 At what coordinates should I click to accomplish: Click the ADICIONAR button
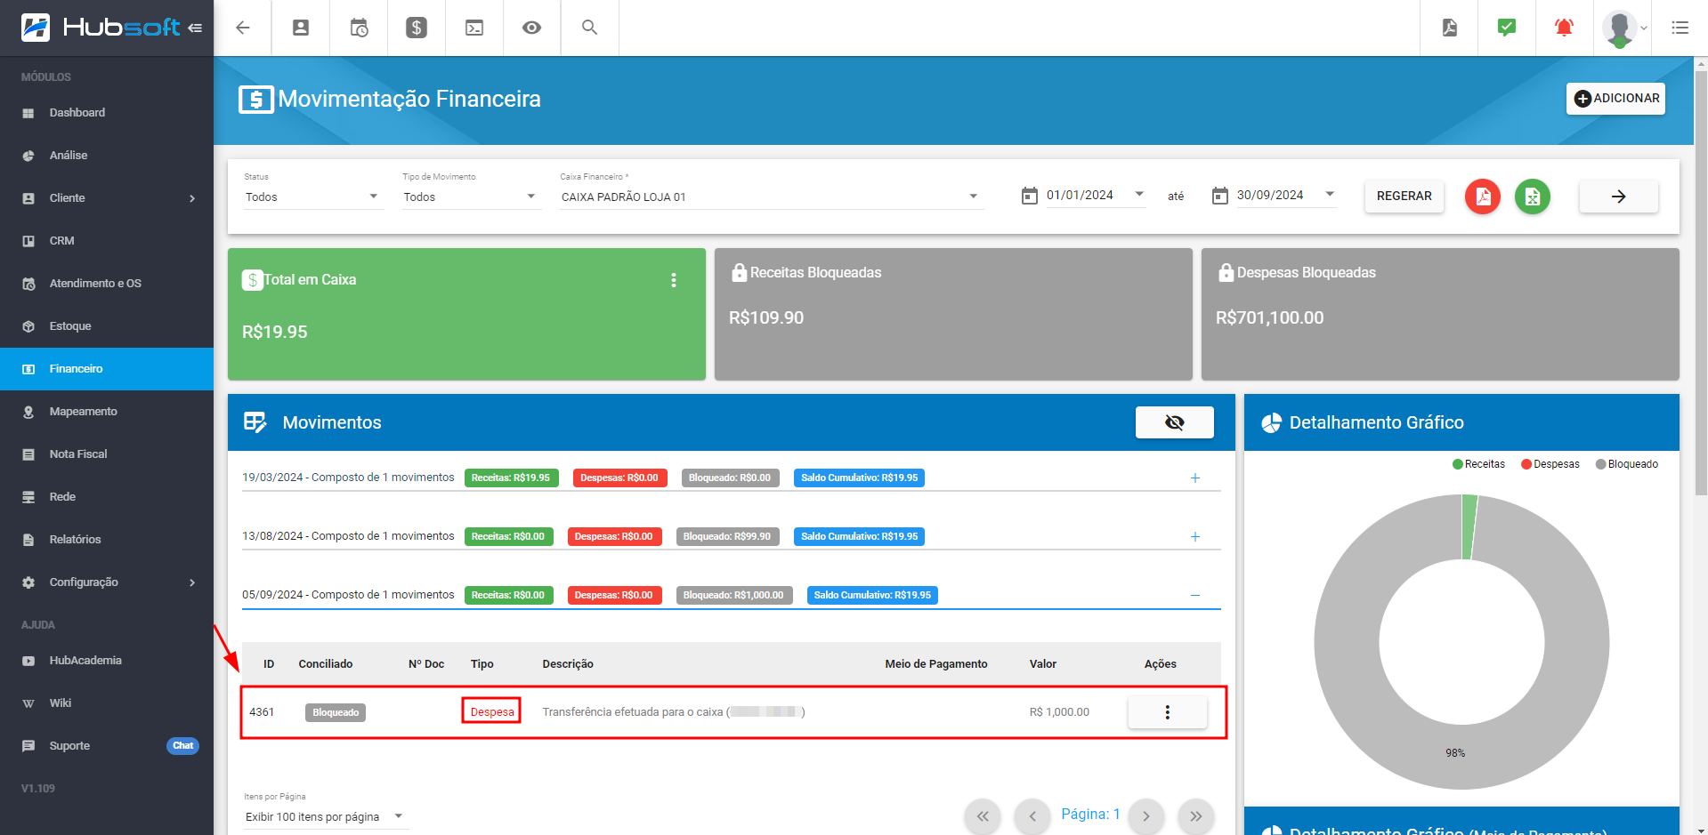tap(1615, 99)
